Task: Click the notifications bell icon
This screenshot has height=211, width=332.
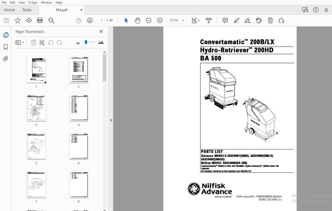Action: coord(326,10)
